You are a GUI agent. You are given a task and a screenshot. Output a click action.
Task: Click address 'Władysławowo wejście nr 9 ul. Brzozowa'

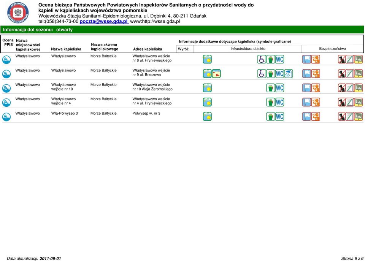coord(151,73)
